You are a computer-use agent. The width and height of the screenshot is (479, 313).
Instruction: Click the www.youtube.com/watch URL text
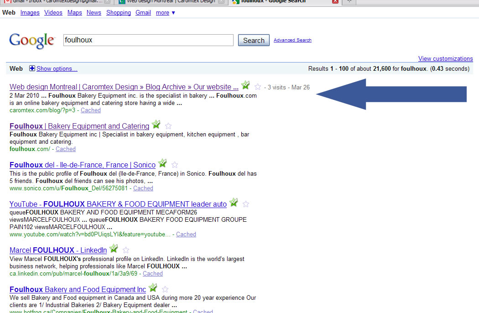pos(90,235)
